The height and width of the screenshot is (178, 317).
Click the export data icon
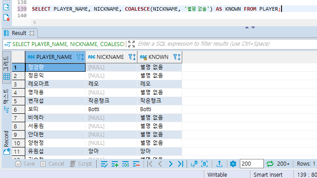pos(219,164)
